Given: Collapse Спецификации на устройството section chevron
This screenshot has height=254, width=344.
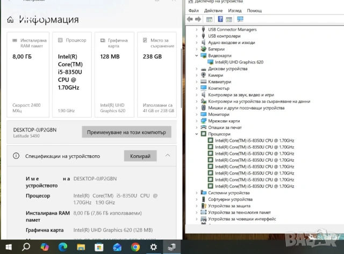Looking at the screenshot, I should (168, 155).
